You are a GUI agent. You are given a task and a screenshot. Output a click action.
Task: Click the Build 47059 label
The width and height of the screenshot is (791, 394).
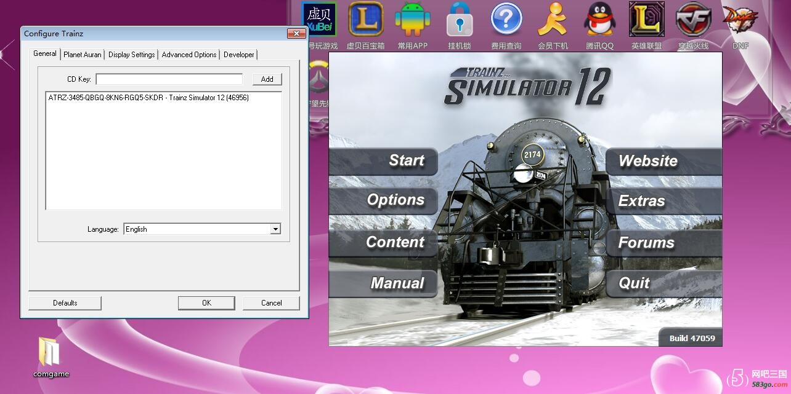(x=692, y=338)
